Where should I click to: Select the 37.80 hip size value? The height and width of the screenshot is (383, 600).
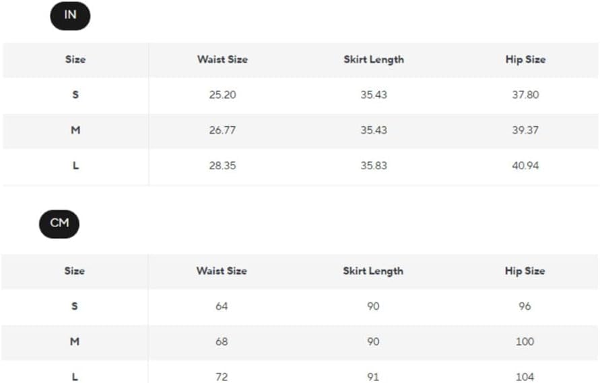tap(525, 95)
